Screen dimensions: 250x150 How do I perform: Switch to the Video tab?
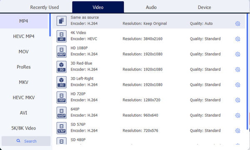(x=98, y=7)
